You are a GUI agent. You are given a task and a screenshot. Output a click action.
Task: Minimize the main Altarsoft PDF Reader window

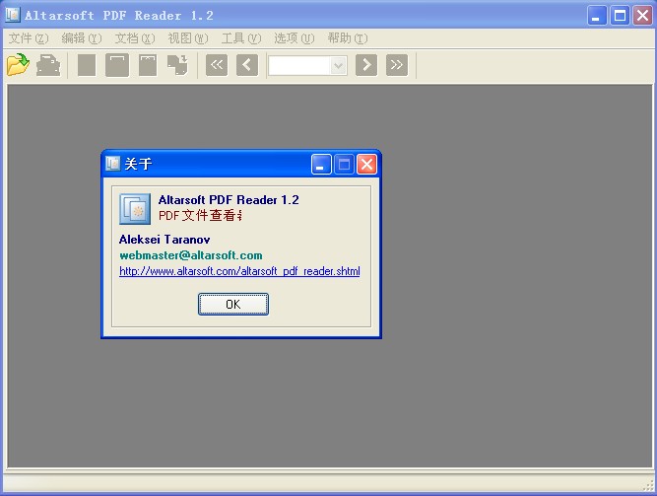click(x=597, y=16)
